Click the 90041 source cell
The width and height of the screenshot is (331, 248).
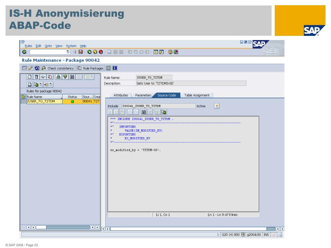[87, 101]
